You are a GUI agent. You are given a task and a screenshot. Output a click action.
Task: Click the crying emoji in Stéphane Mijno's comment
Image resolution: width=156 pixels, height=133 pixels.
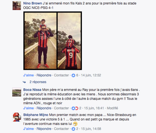pyautogui.click(x=75, y=124)
